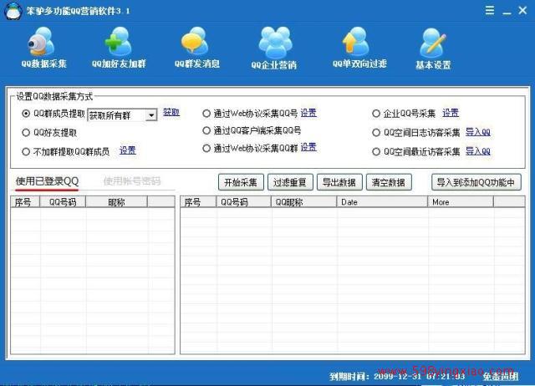Open the QQ企业营销 group icon
The image size is (535, 386).
click(x=275, y=43)
